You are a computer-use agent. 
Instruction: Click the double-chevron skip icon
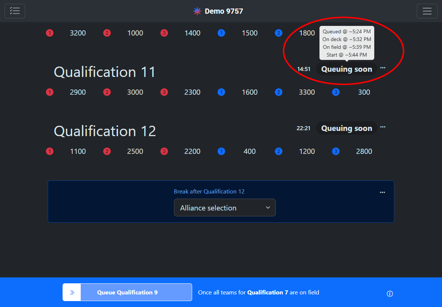tap(72, 293)
